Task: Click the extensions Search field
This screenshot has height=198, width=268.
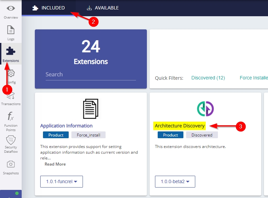Action: point(91,74)
